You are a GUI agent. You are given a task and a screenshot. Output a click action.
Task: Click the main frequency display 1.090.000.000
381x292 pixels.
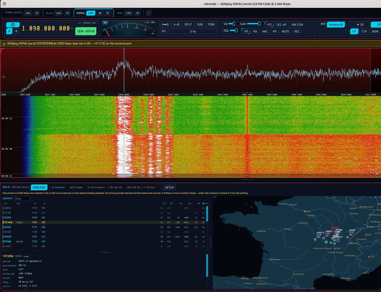pyautogui.click(x=46, y=29)
